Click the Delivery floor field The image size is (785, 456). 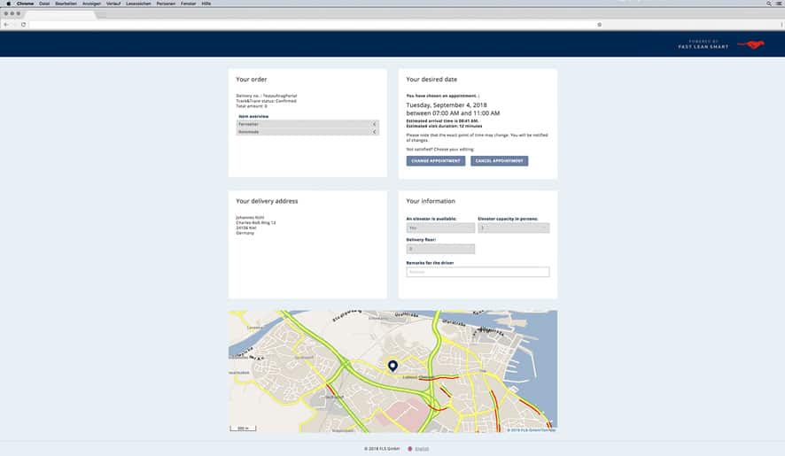[x=440, y=249]
